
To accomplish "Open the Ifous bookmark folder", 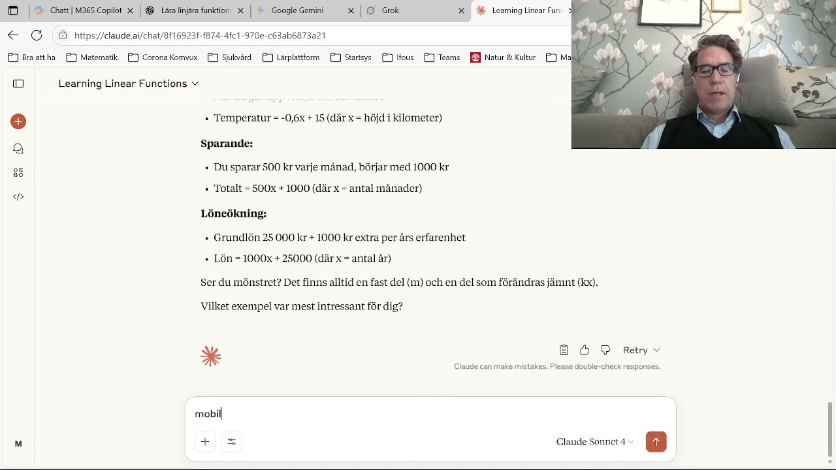I will click(398, 57).
